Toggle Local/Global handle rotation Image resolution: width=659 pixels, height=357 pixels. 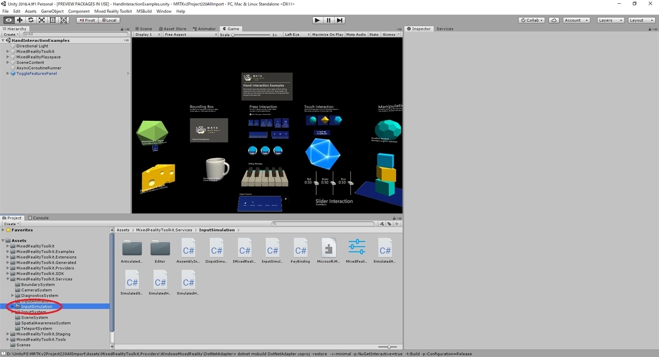pos(109,20)
